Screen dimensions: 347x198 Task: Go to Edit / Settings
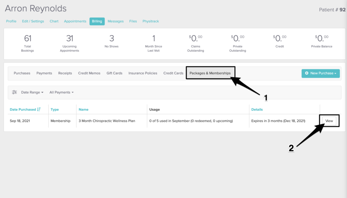(33, 21)
